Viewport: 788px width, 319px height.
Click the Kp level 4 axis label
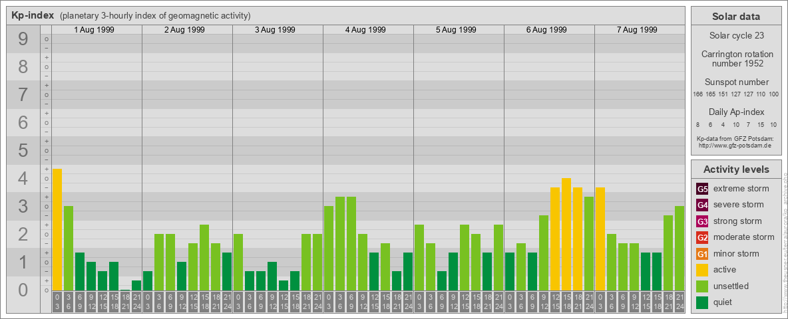pos(23,179)
